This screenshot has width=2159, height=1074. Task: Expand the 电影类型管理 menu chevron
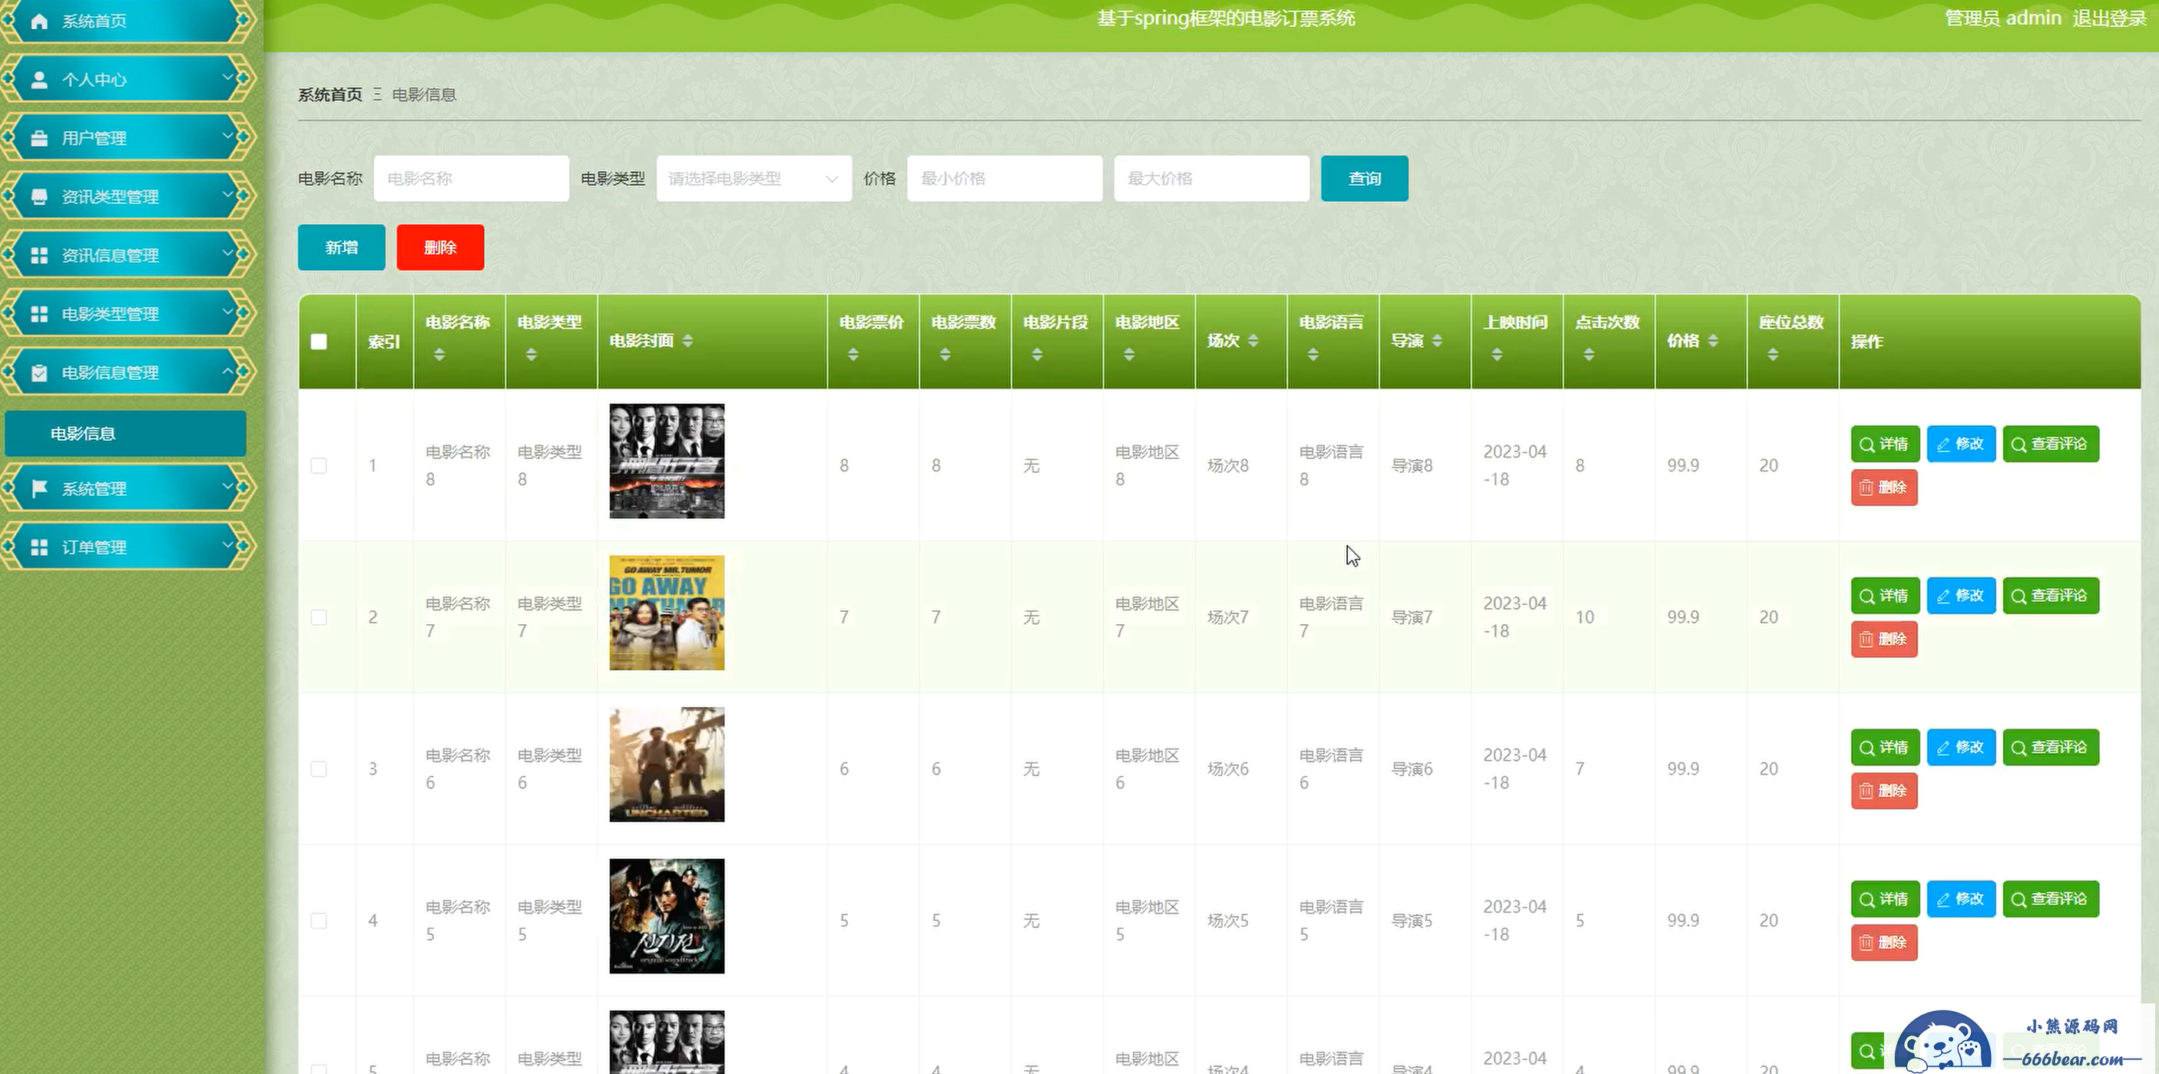pyautogui.click(x=227, y=312)
